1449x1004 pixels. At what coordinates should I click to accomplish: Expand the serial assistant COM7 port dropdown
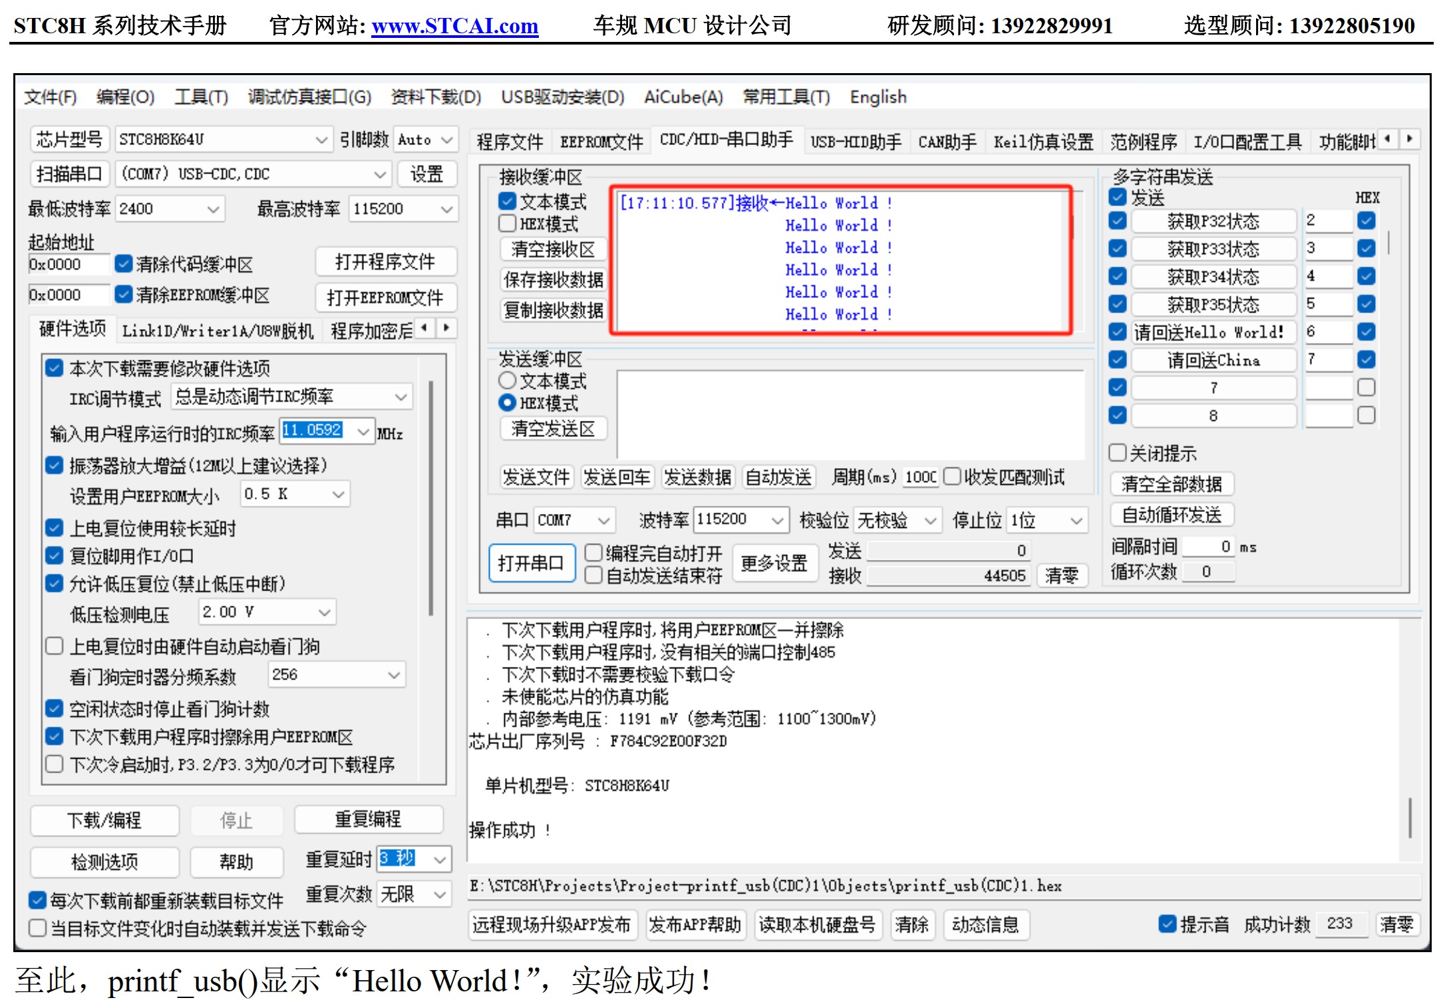[603, 520]
